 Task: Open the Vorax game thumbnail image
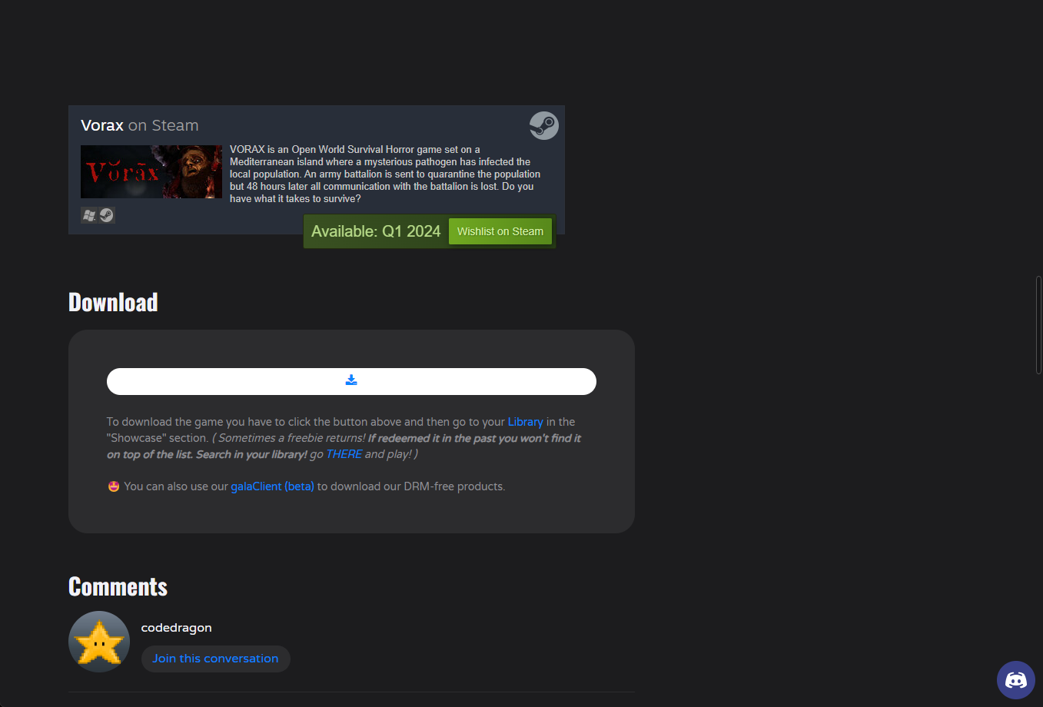pyautogui.click(x=151, y=172)
